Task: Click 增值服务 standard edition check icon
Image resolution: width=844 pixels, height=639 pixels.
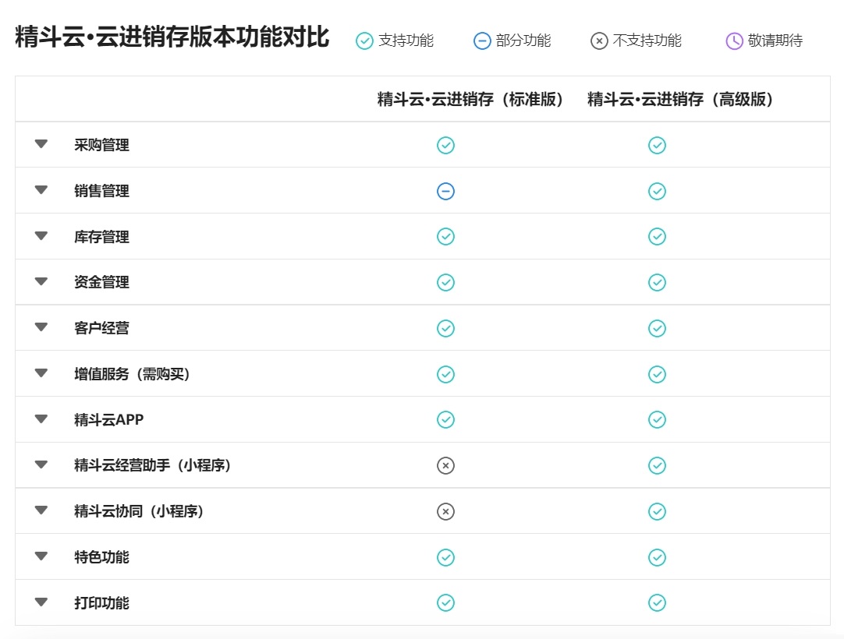Action: (x=445, y=374)
